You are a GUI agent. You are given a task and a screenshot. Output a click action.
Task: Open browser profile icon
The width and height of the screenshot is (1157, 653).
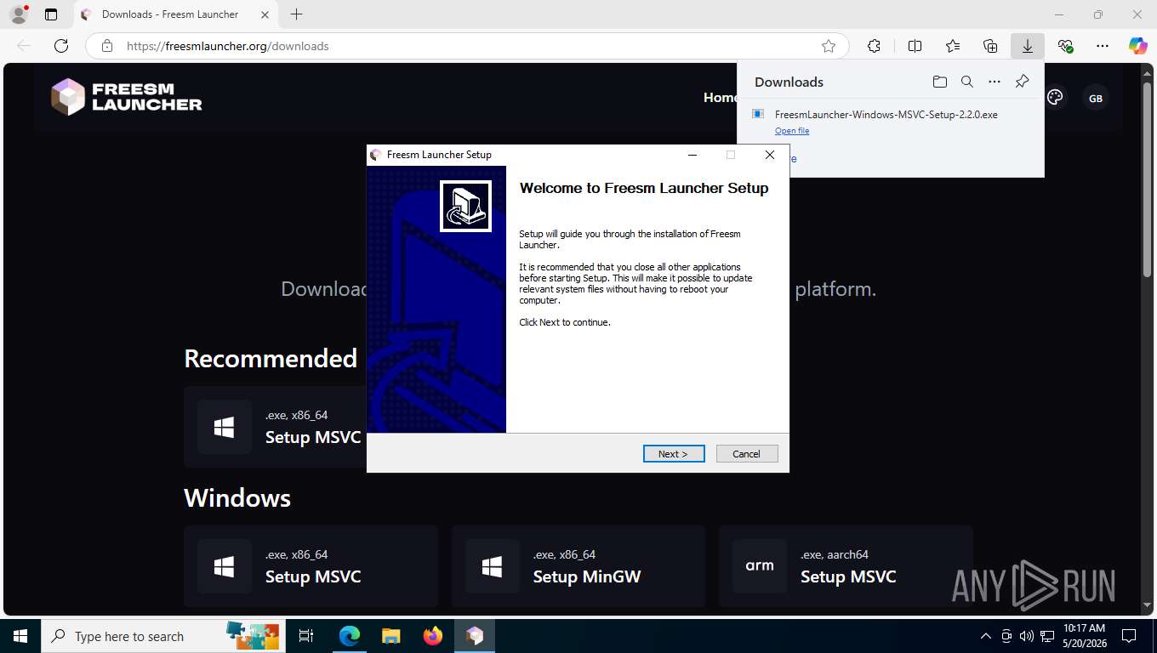tap(18, 14)
